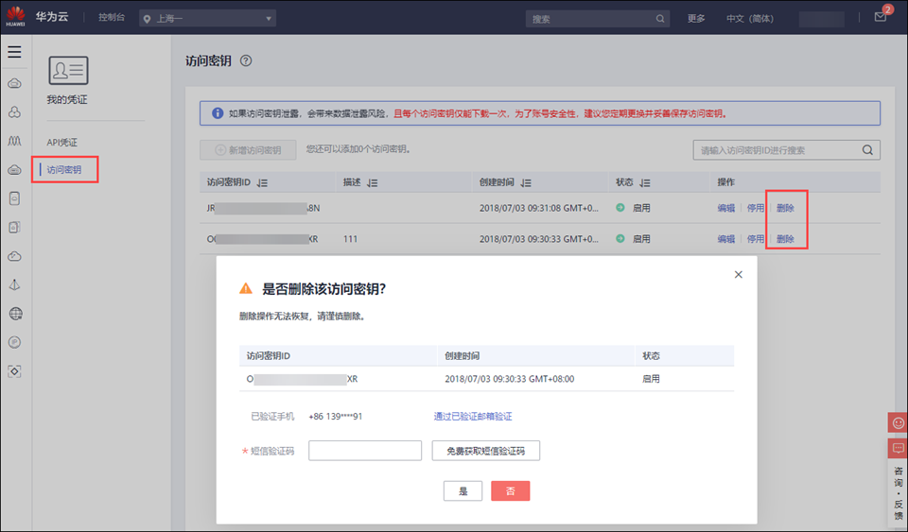This screenshot has width=908, height=532.
Task: Sort table by 状态 column
Action: point(645,182)
